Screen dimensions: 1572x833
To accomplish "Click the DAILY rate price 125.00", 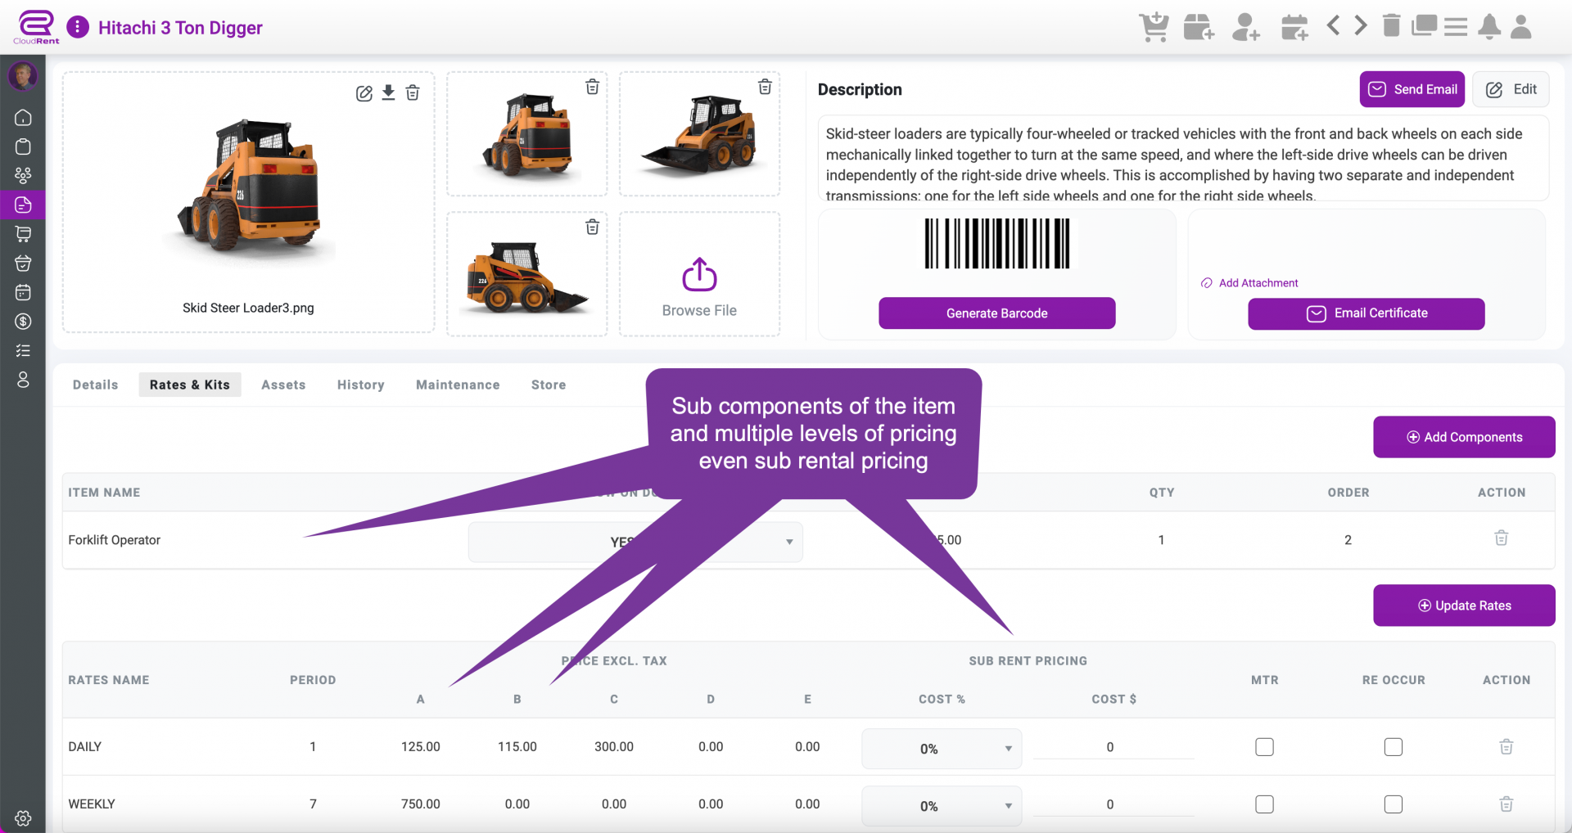I will (420, 747).
